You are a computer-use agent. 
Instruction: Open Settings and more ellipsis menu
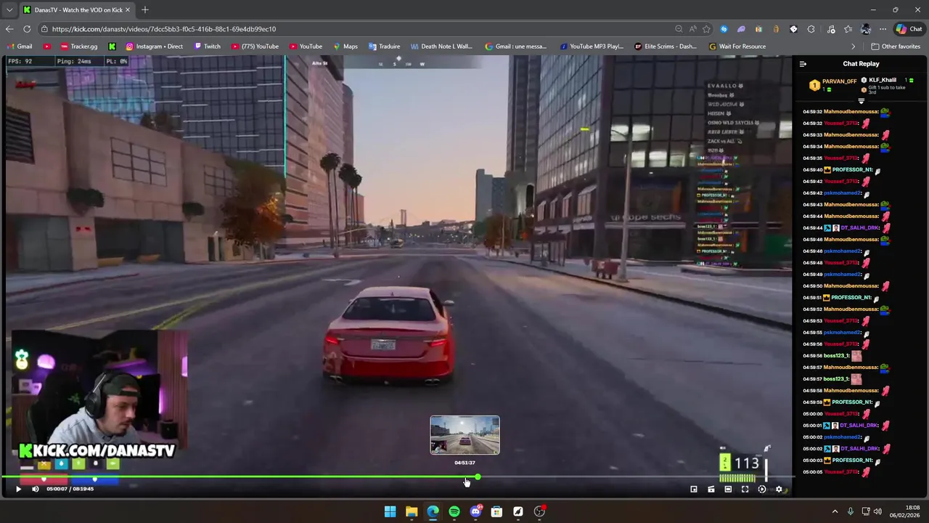tap(883, 29)
